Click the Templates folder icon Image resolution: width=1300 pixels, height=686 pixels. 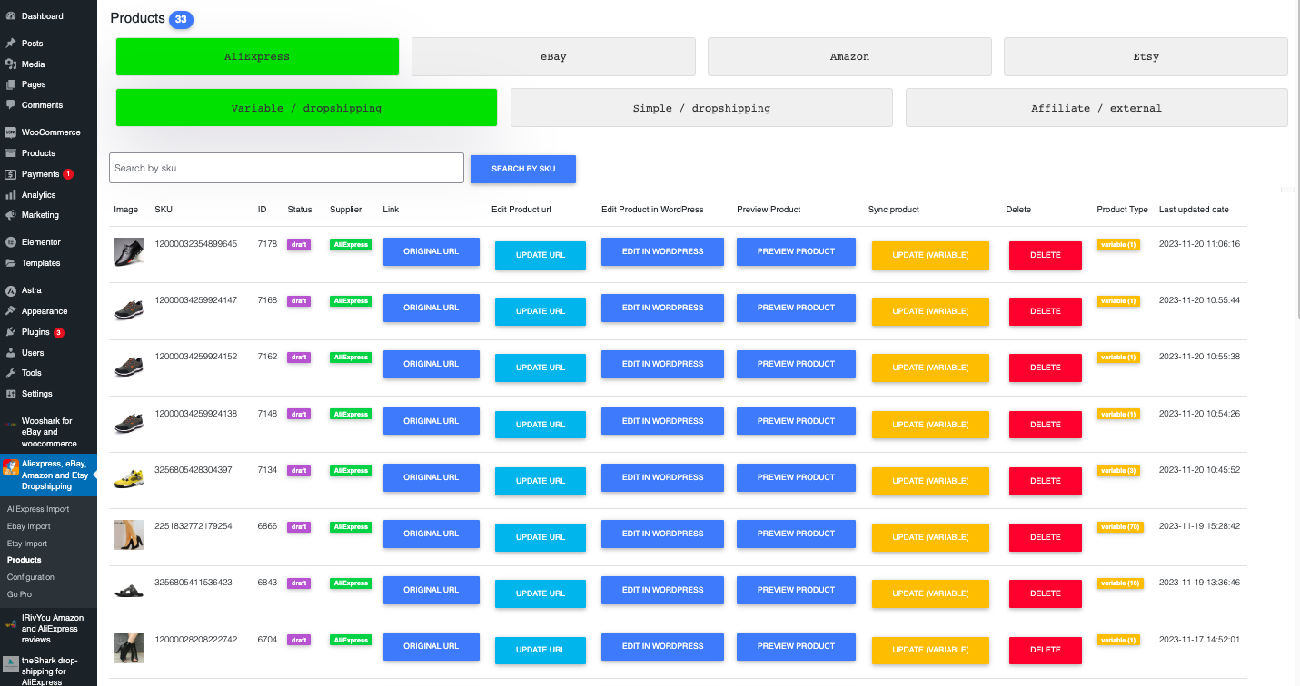tap(10, 263)
